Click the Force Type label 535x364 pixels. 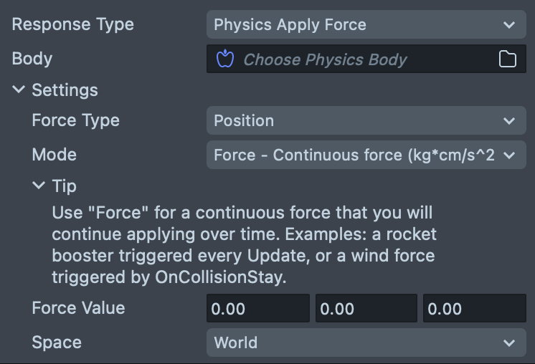[x=76, y=120]
